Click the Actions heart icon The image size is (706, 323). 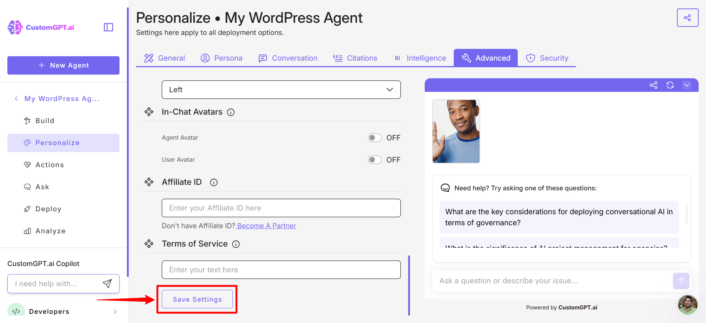27,165
